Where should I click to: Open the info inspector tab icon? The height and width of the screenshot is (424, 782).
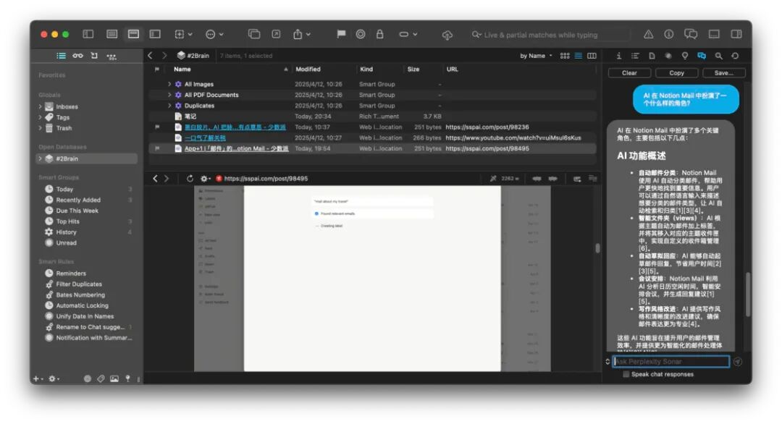coord(619,56)
